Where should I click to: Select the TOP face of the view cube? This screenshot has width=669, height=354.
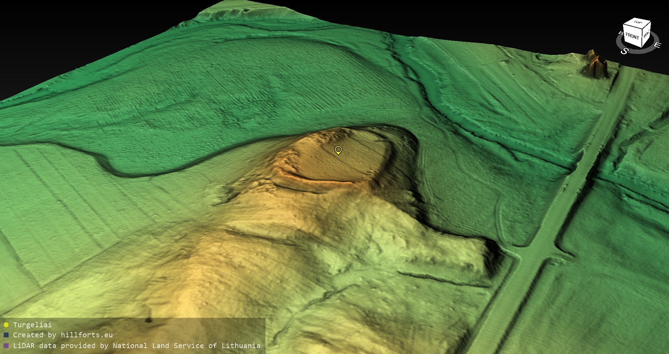point(638,23)
